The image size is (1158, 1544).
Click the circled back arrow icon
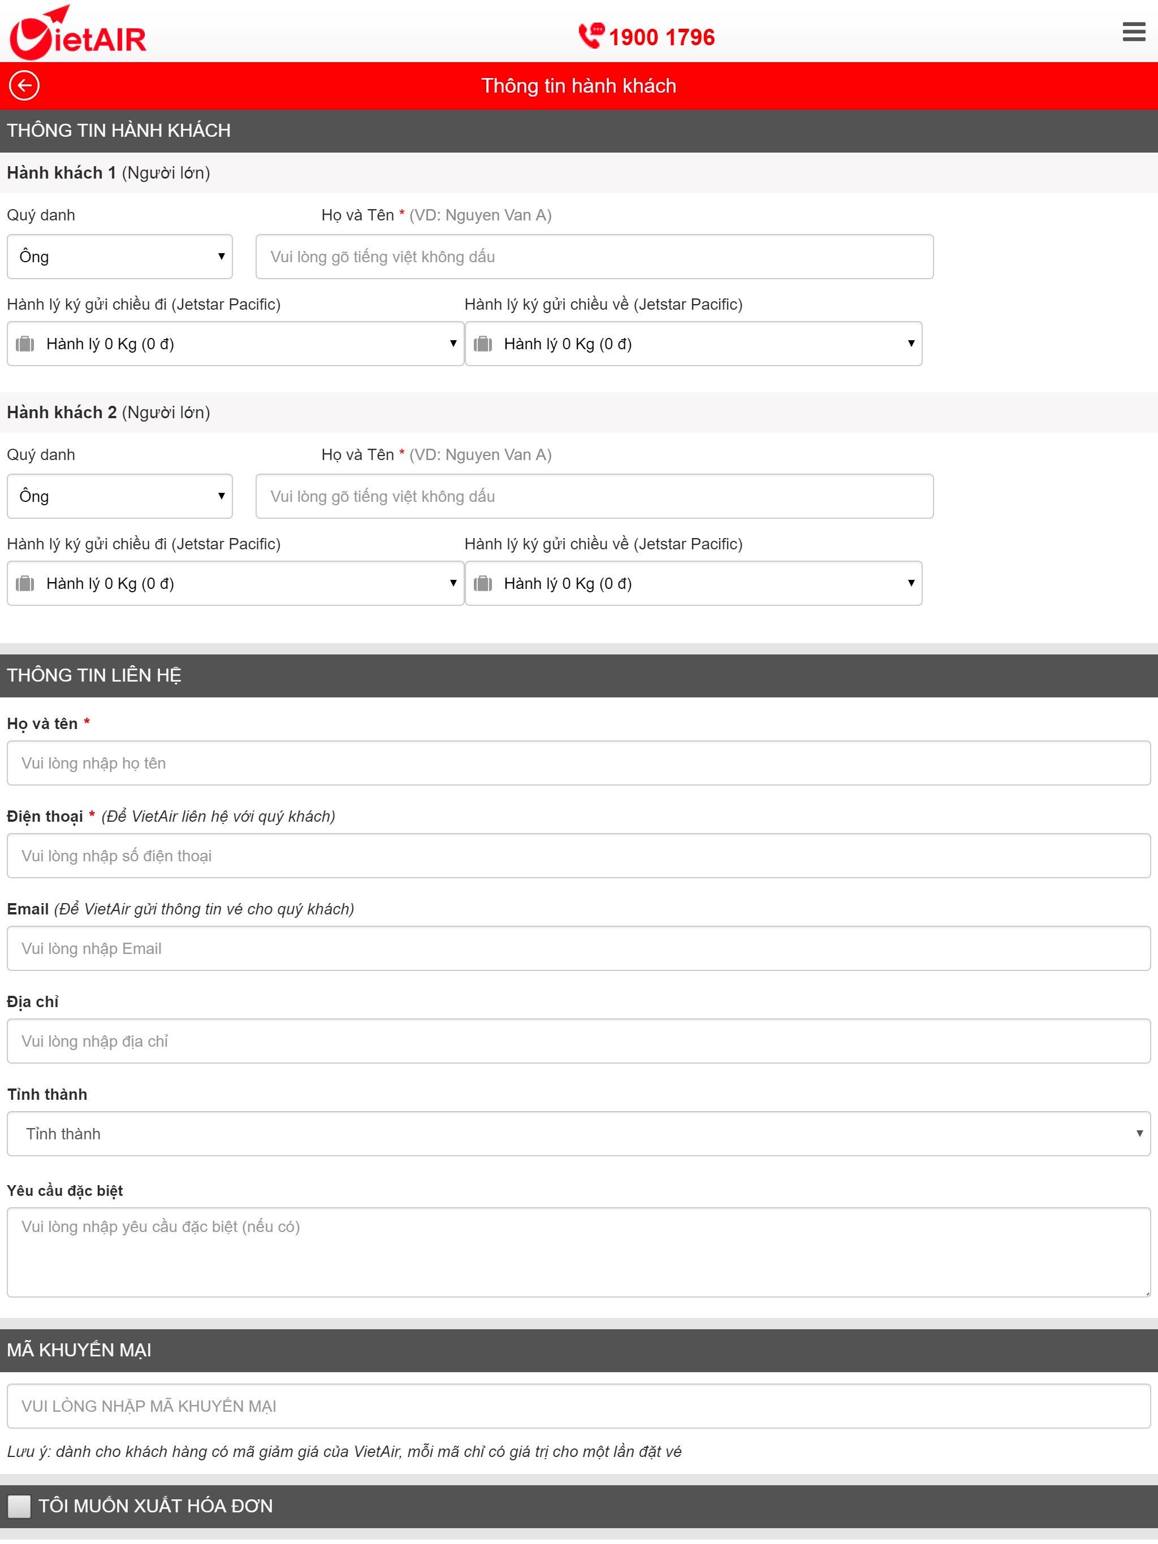(x=24, y=86)
